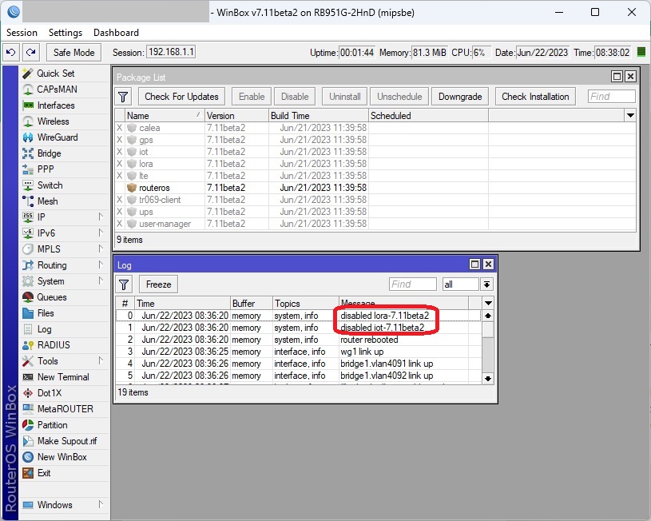Open the Session menu
The width and height of the screenshot is (651, 521).
[22, 33]
